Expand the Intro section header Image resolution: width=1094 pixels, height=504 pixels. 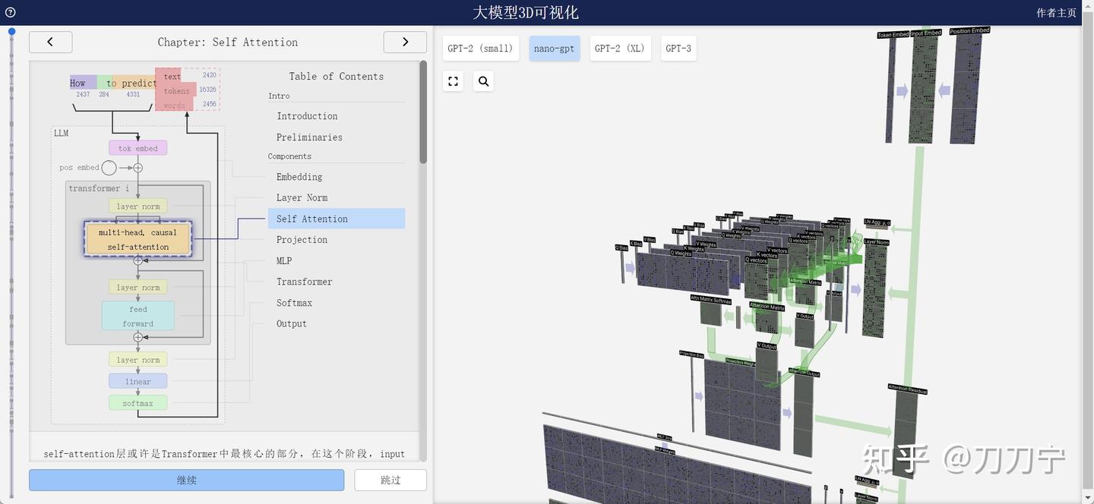tap(279, 96)
